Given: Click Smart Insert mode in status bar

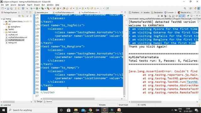Looking at the screenshot, I should pos(123,105).
